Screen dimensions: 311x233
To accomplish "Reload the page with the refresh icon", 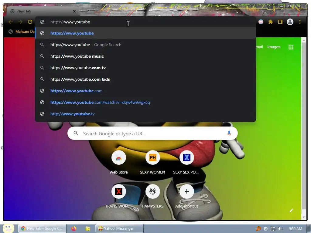I will click(x=30, y=22).
